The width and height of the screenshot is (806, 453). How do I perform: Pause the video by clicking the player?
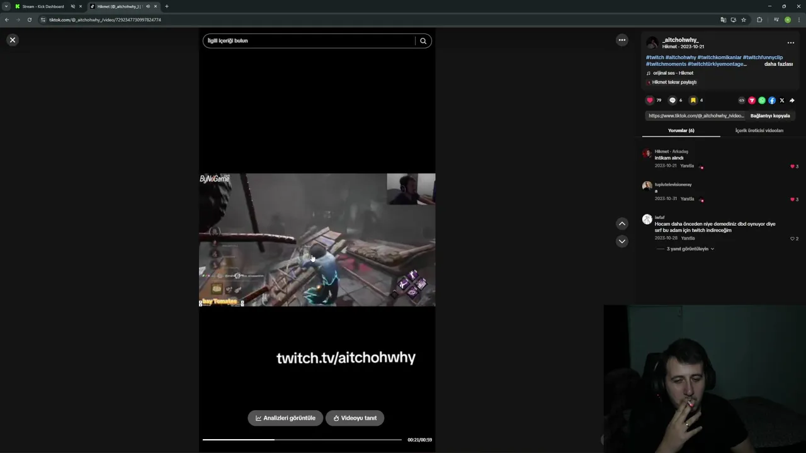point(317,240)
